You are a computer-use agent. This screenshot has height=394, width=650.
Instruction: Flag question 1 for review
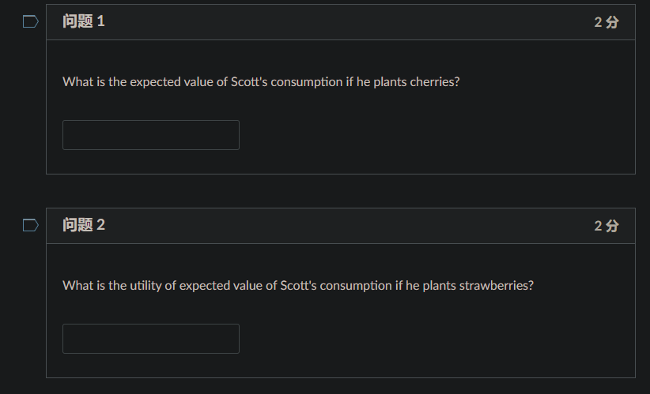click(30, 22)
